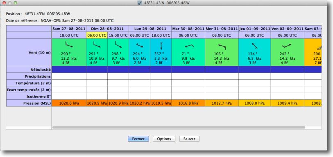Click the wind barb above 242° reading
Screen dimensions: 333x157
[286, 45]
